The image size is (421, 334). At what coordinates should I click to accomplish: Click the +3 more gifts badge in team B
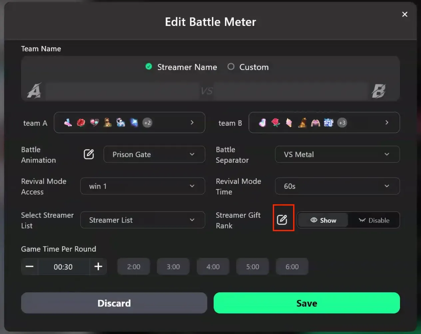342,123
